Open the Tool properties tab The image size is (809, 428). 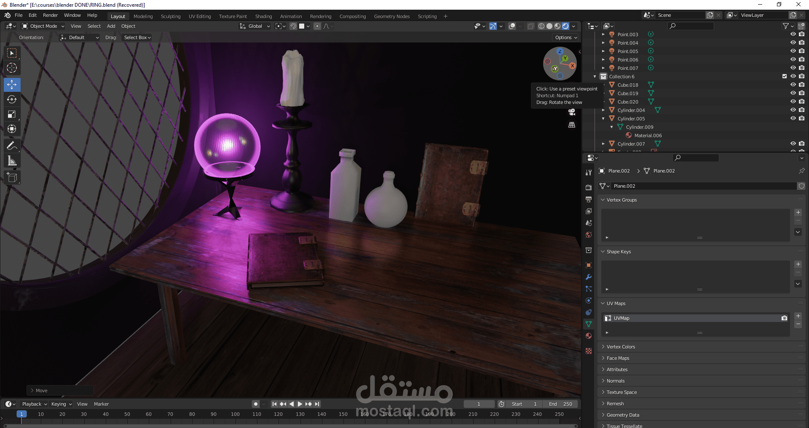pos(589,173)
